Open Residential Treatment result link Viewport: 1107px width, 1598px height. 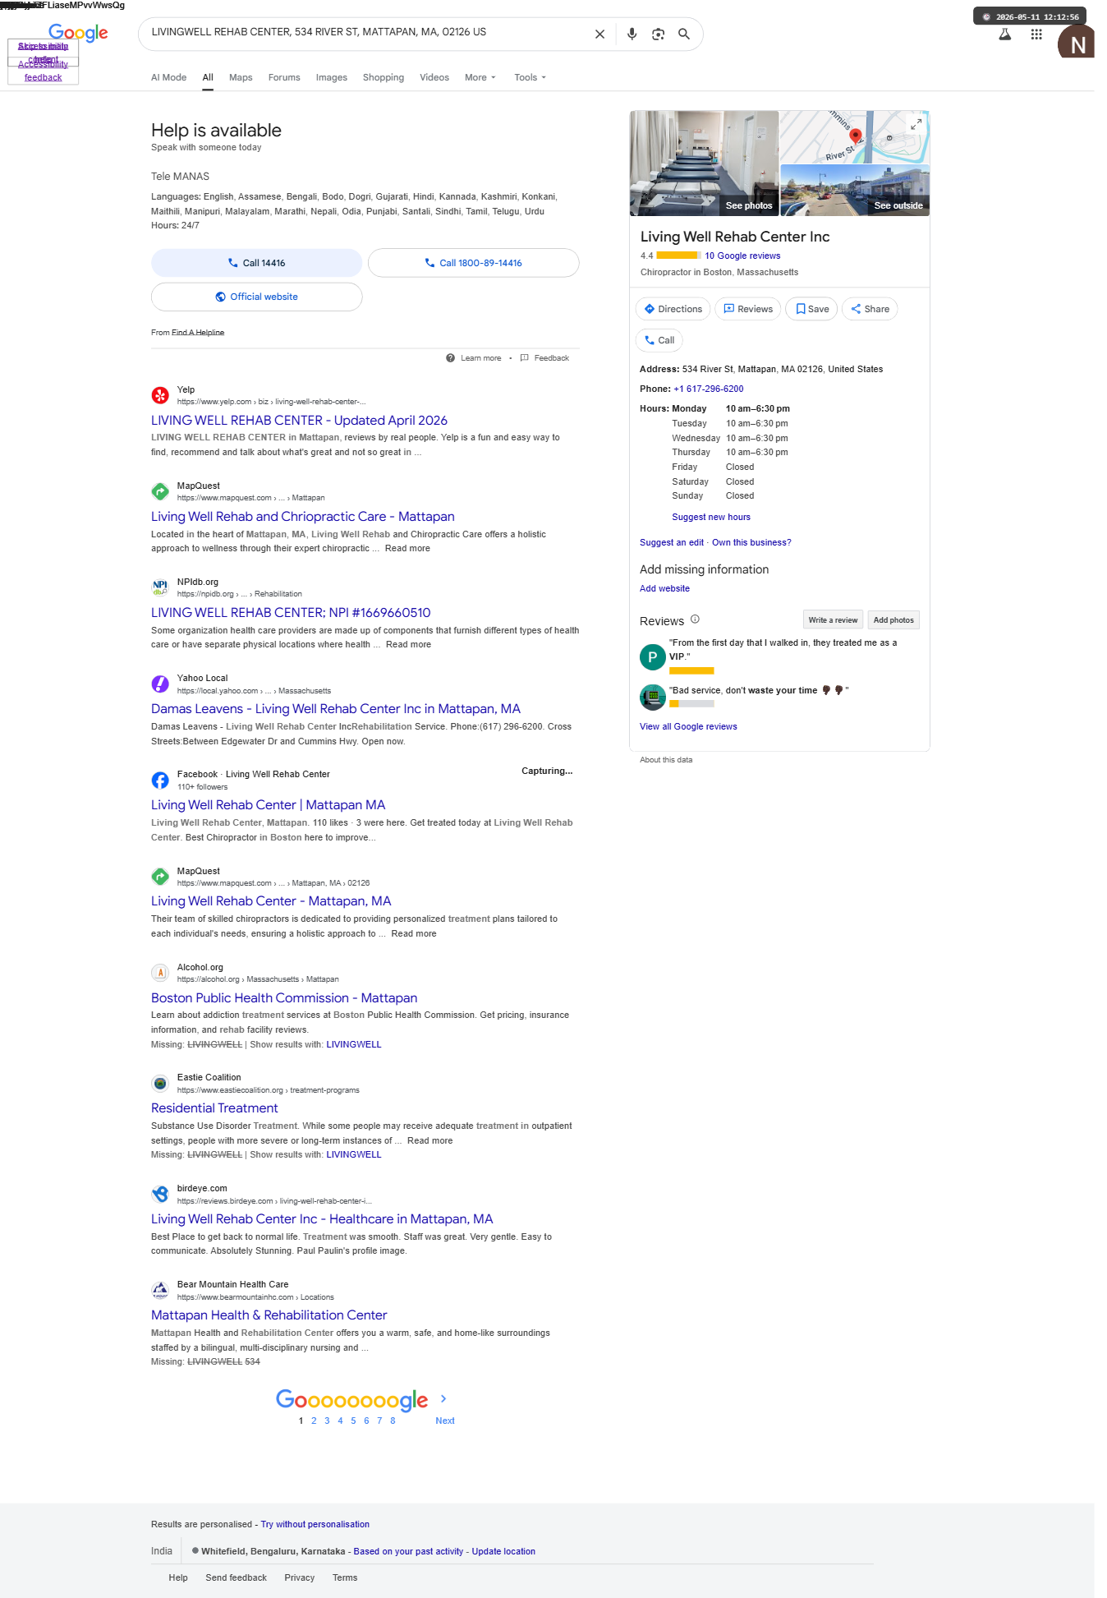click(x=214, y=1108)
